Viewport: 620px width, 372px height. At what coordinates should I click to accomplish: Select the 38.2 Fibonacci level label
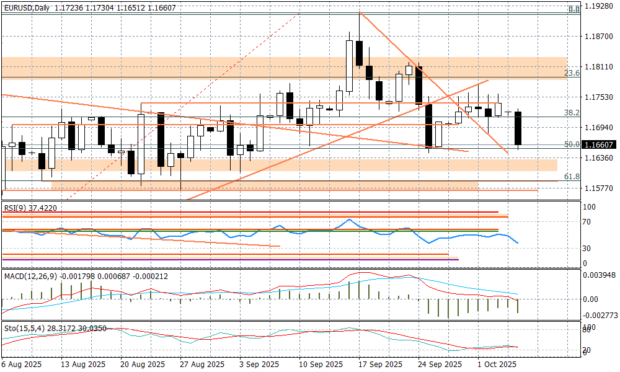click(x=572, y=113)
